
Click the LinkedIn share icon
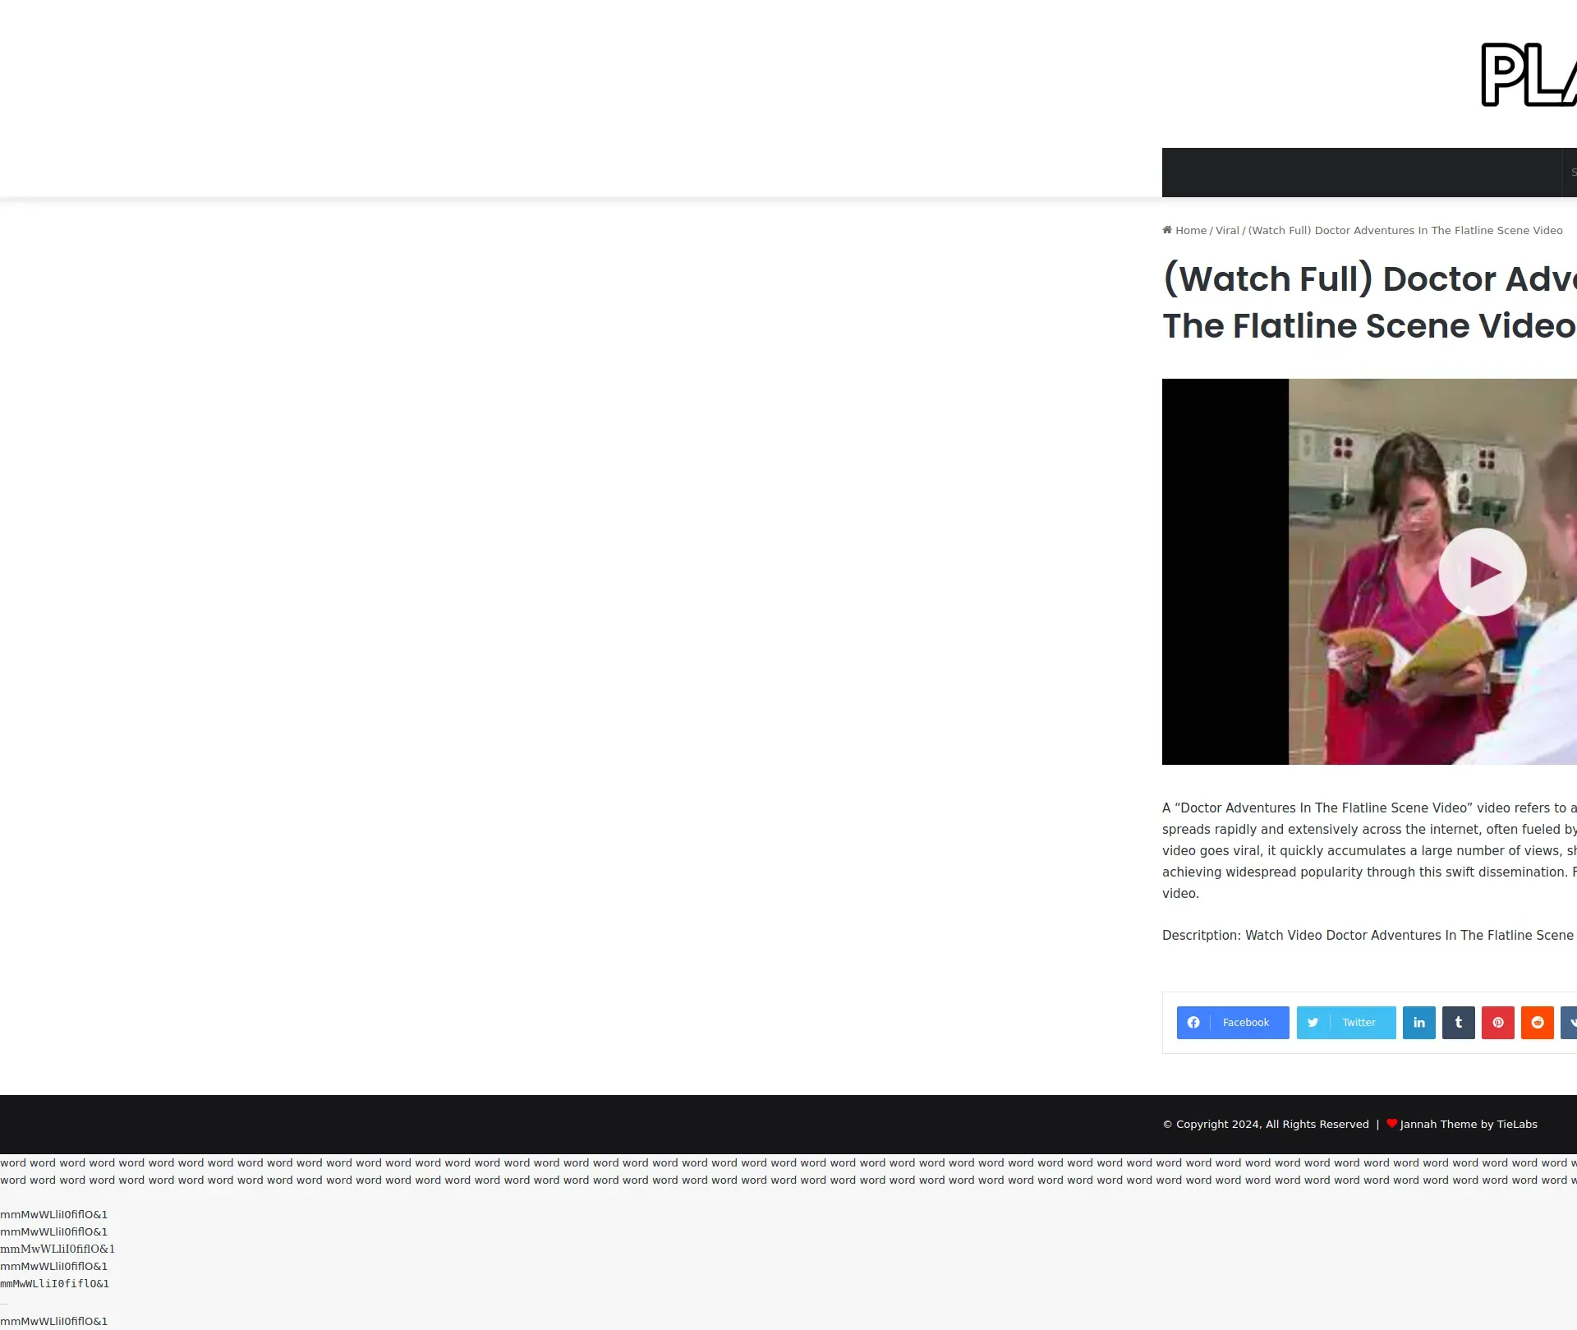click(x=1418, y=1023)
